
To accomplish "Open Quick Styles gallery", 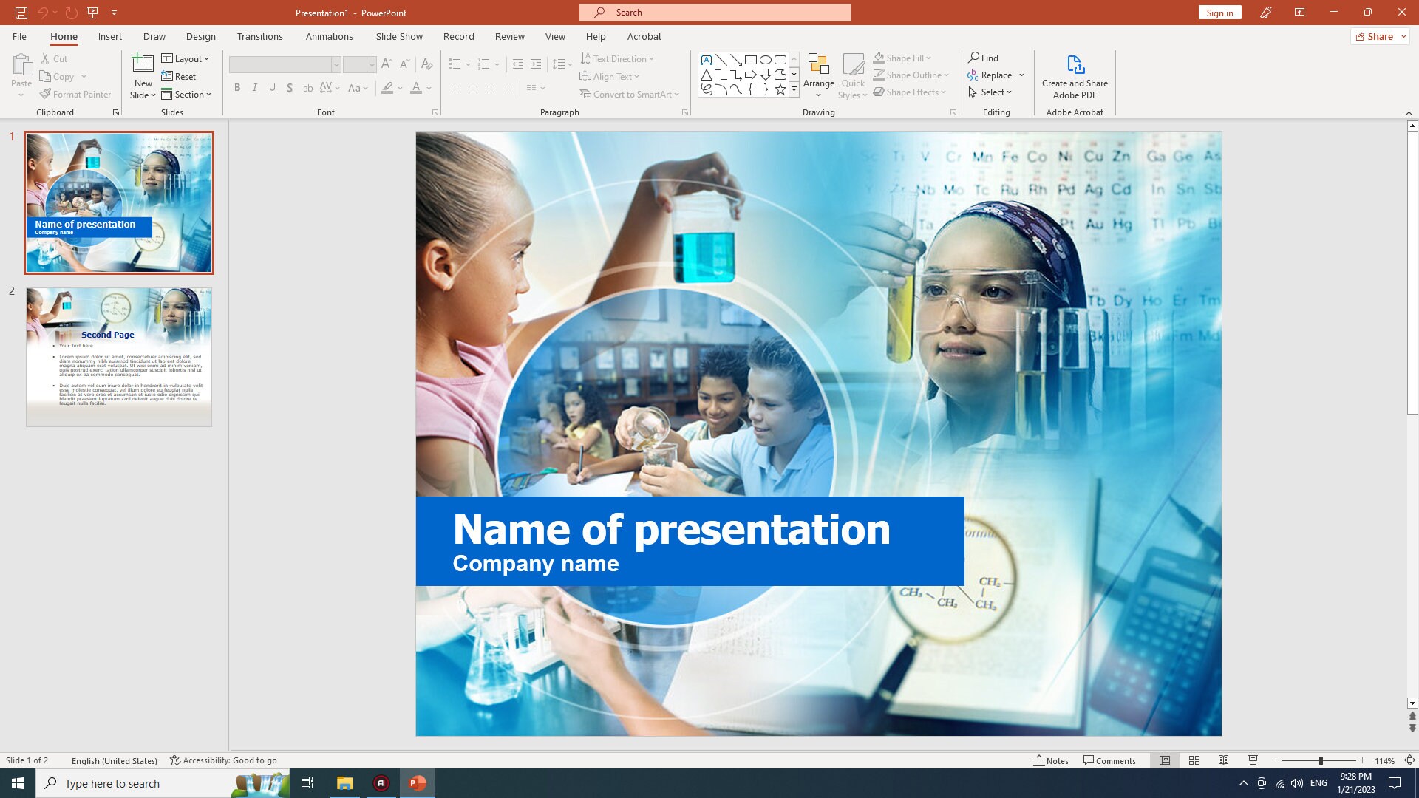I will pos(853,74).
